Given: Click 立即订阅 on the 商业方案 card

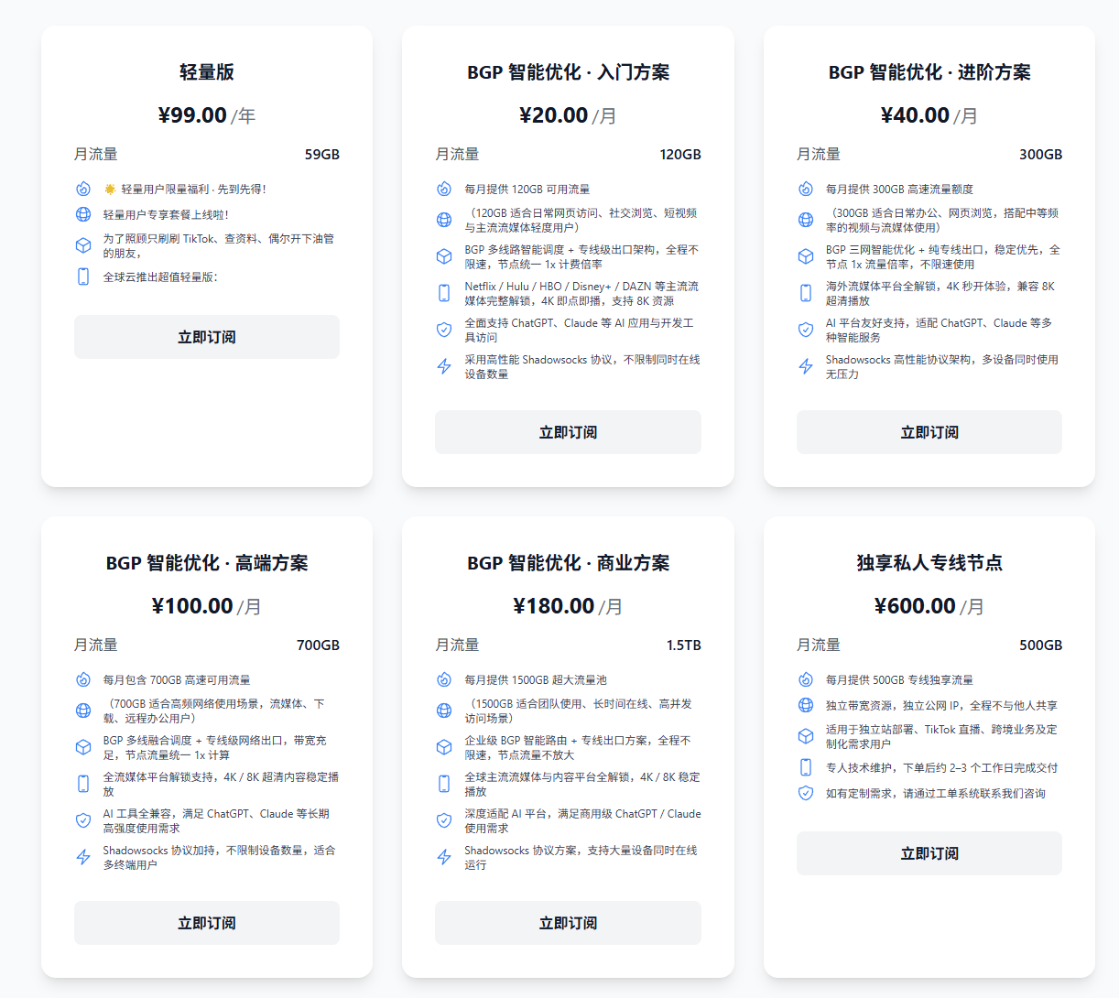Looking at the screenshot, I should [568, 923].
